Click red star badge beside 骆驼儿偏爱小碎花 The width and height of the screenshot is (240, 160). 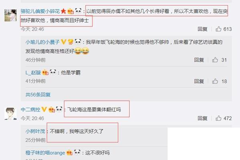click(x=63, y=11)
